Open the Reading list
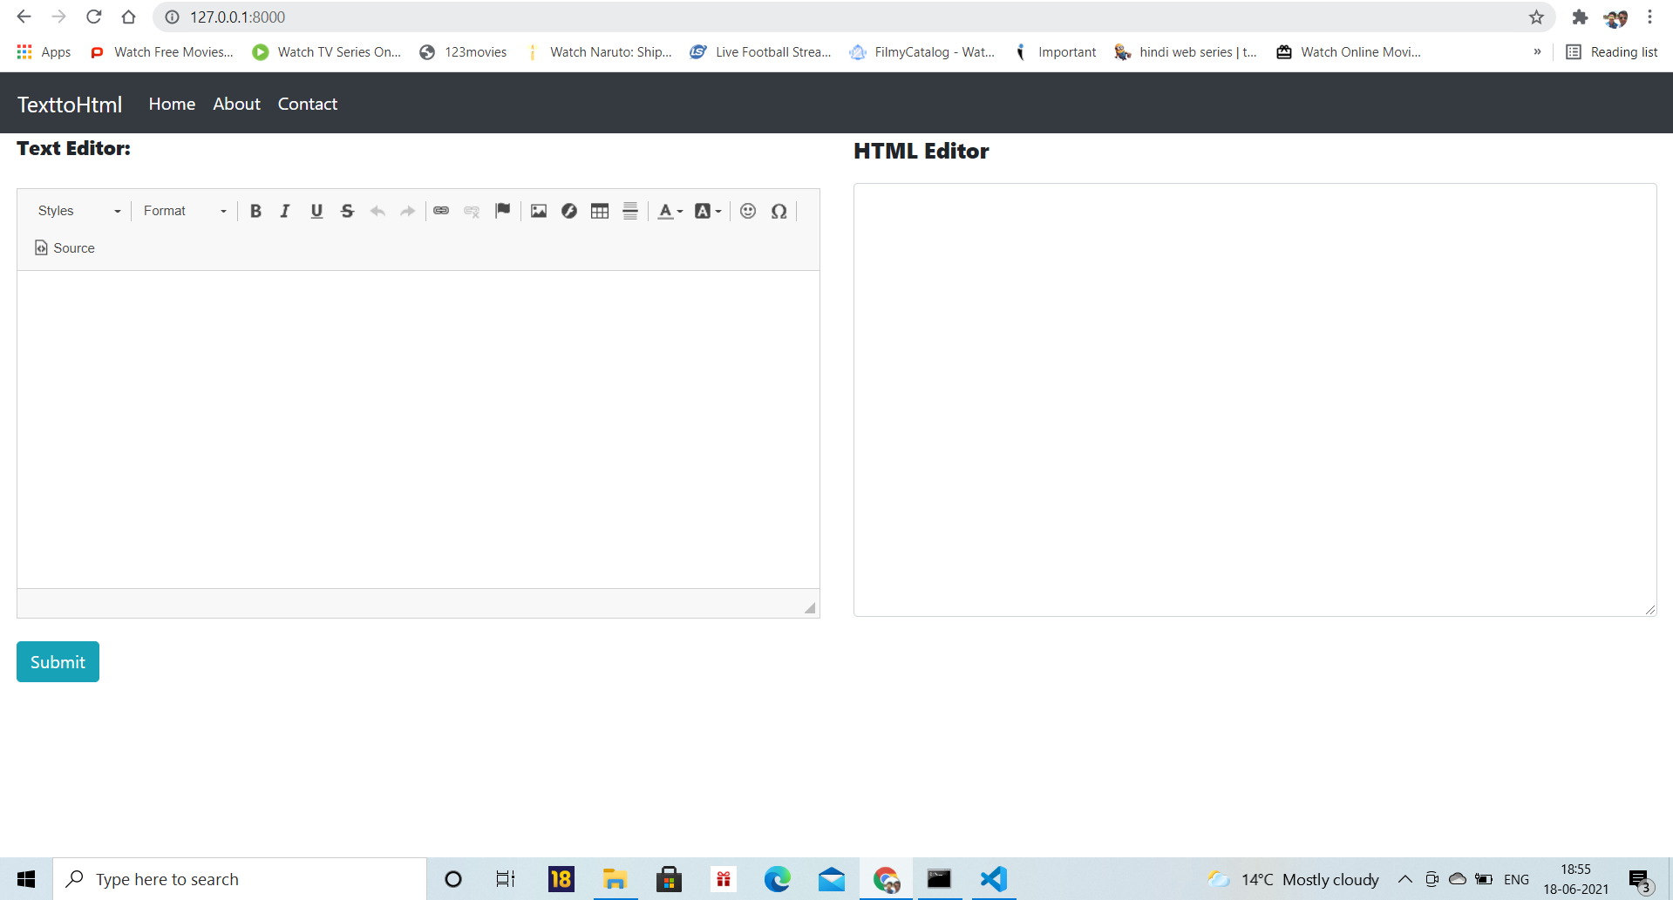The image size is (1673, 900). [1612, 52]
